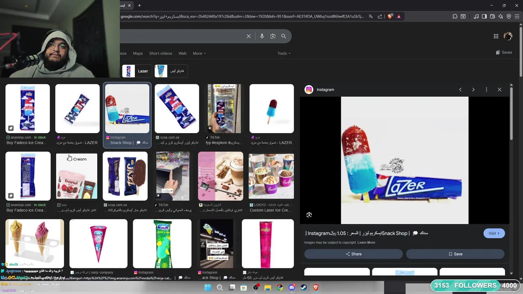
Task: Open Leo AI sparkle icon
Action: point(501,16)
